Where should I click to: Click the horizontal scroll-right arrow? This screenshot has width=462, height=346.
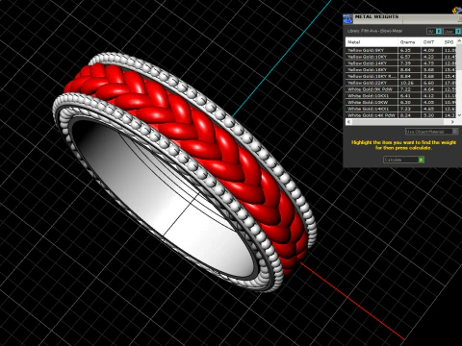[x=452, y=122]
